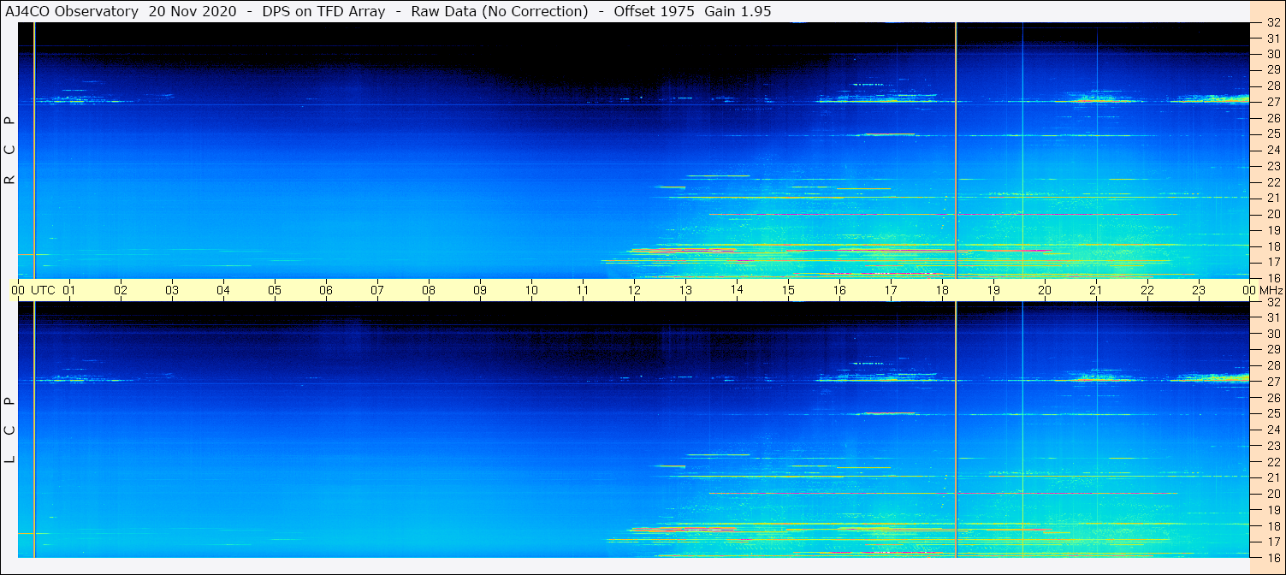Select the 22 hour tick on time axis
The height and width of the screenshot is (575, 1286).
pos(1147,290)
